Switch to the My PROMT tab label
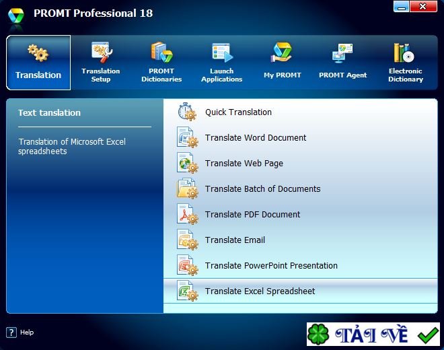 (x=283, y=75)
